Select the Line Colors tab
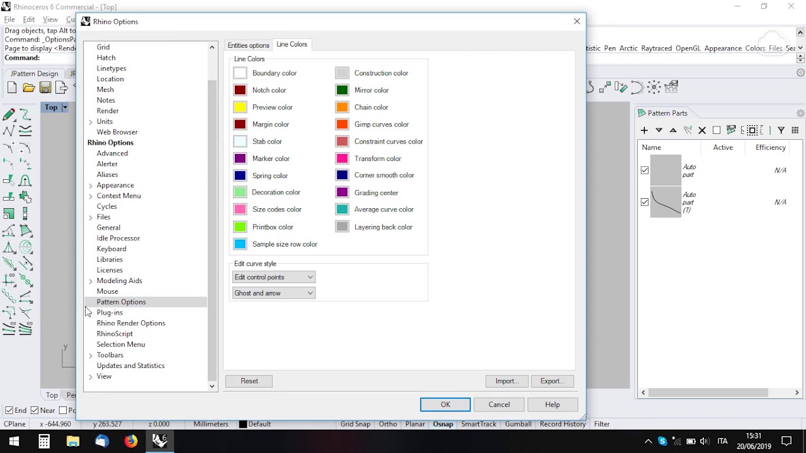 [x=292, y=45]
